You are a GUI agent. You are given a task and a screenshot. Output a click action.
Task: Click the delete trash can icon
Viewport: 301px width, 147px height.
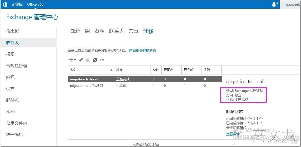pyautogui.click(x=88, y=60)
